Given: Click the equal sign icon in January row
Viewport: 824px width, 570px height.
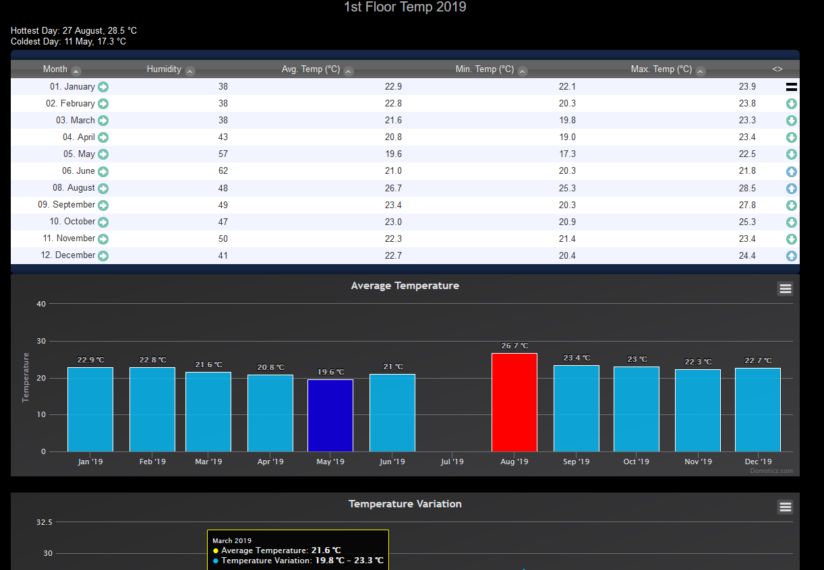Looking at the screenshot, I should (792, 87).
